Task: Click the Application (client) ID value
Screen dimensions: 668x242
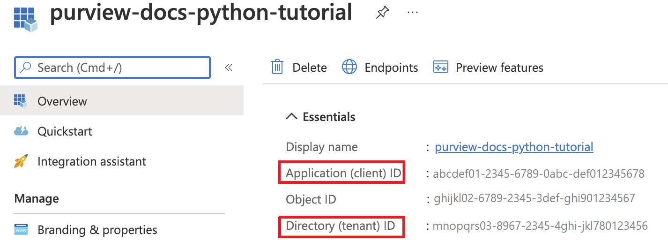Action: tap(539, 174)
